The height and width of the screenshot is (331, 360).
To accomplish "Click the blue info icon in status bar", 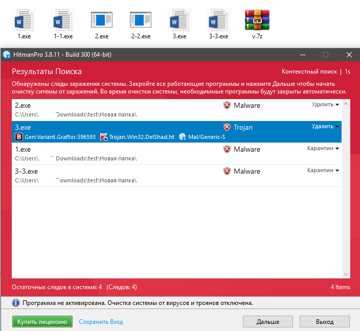I will (16, 303).
